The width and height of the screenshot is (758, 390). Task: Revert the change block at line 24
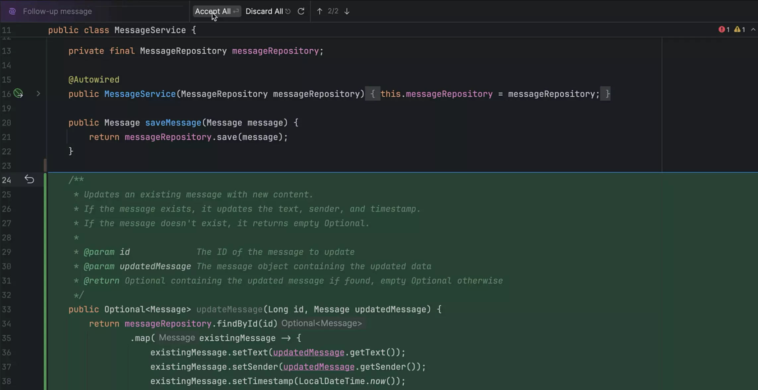coord(29,179)
